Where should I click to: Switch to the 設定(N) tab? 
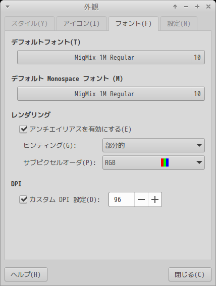click(179, 23)
